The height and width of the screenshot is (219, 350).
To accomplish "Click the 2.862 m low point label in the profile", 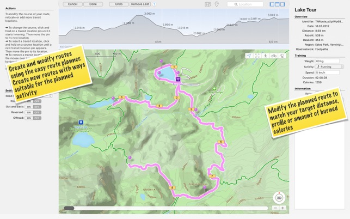I will [199, 33].
